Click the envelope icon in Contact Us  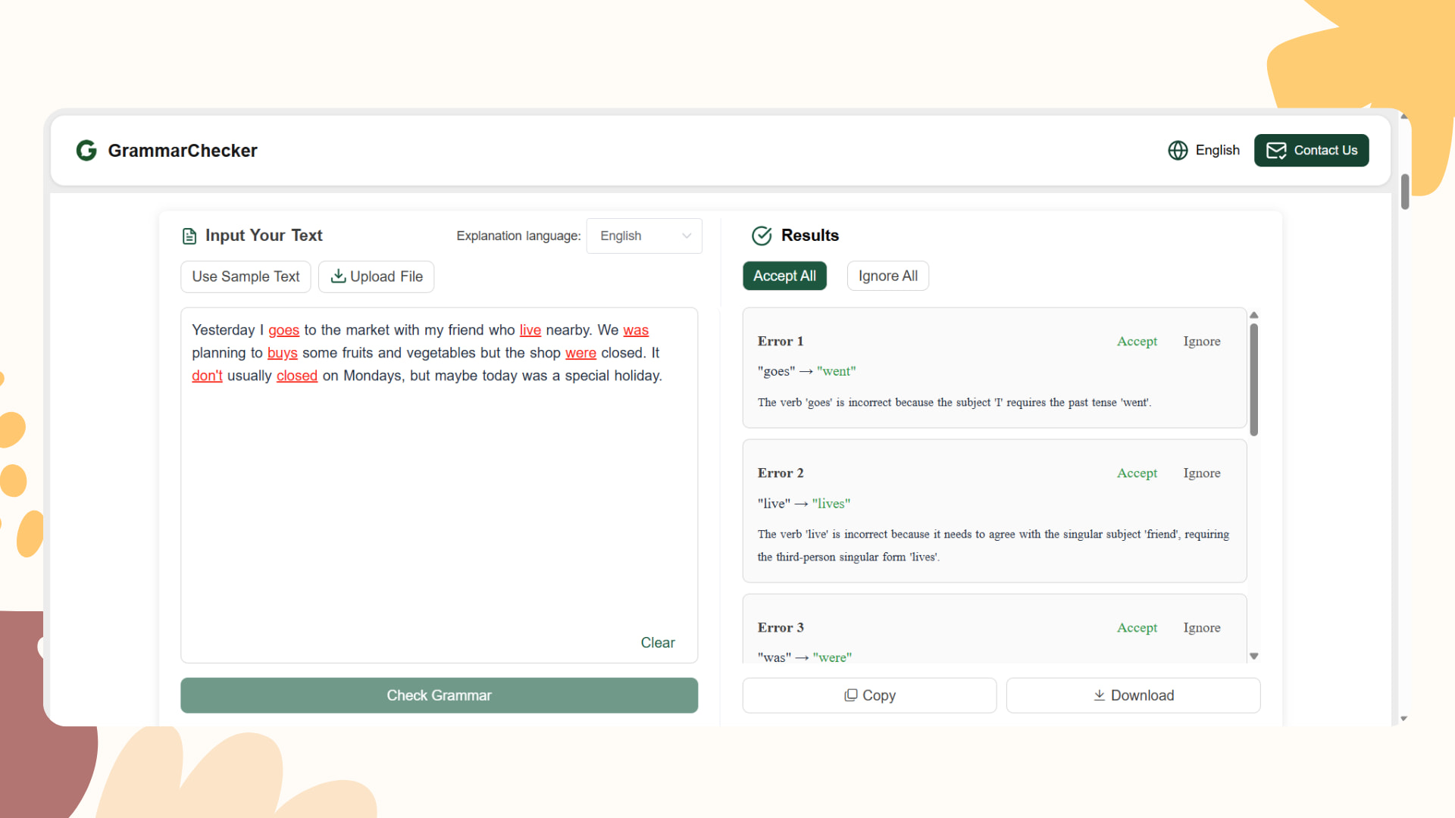pos(1276,150)
